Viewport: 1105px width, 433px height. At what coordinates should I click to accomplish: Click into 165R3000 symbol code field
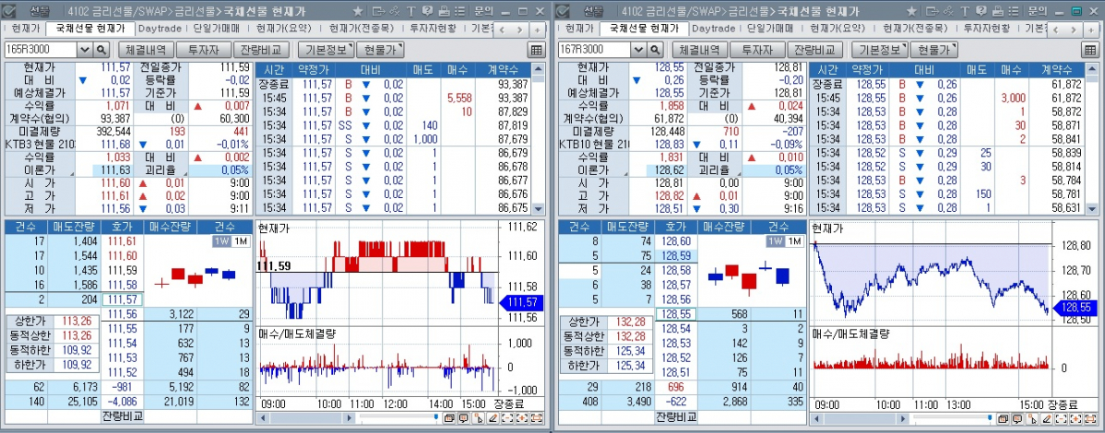[x=41, y=49]
